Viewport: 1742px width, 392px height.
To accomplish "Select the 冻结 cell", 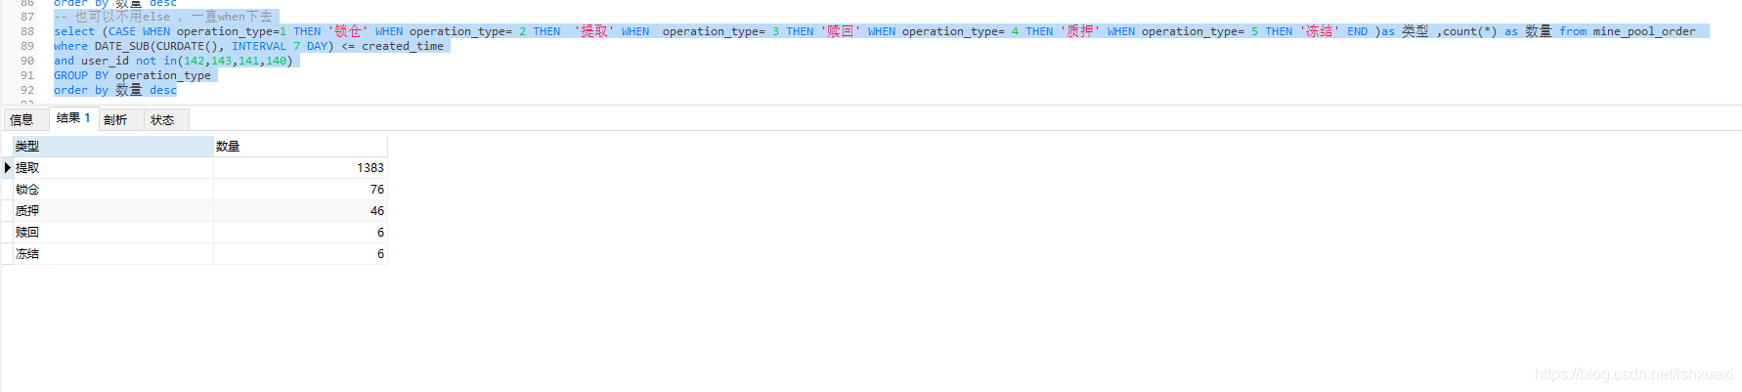I will [113, 254].
